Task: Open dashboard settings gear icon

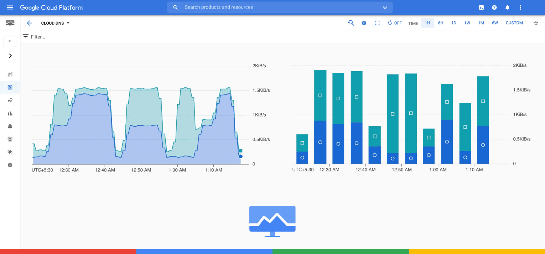Action: coord(364,23)
